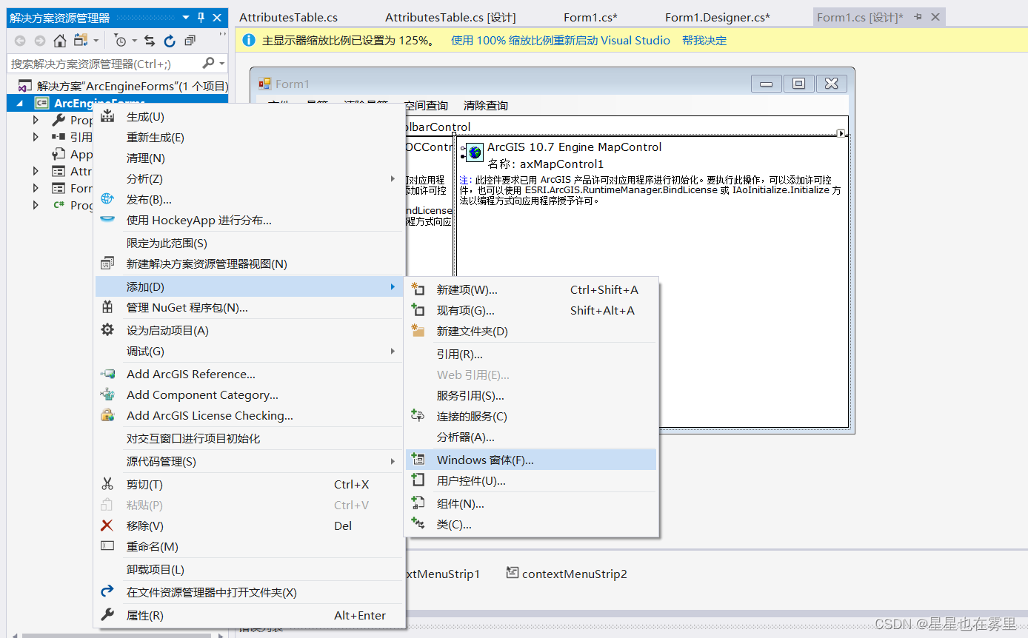1028x638 pixels.
Task: Select Add ArcGIS License Checking...
Action: (x=249, y=415)
